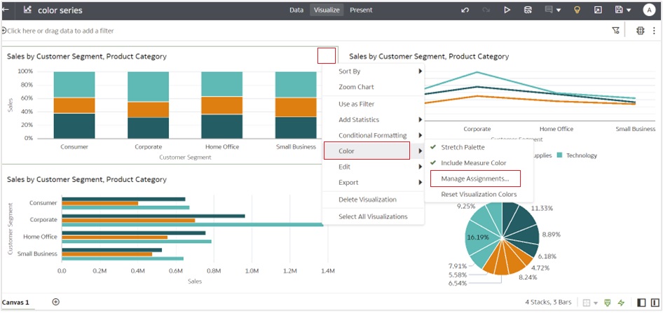Click the refresh data icon
The height and width of the screenshot is (313, 663).
click(528, 11)
